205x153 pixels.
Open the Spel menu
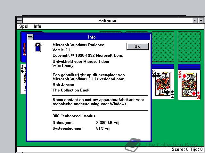point(24,26)
